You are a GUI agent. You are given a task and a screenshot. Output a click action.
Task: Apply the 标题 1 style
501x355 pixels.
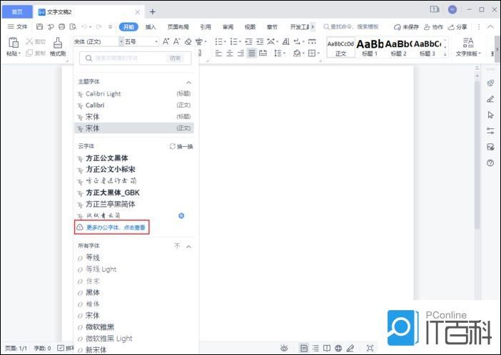[370, 47]
